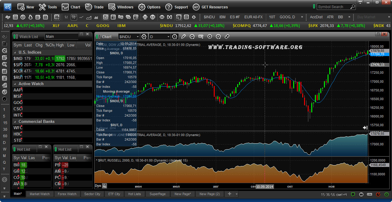The width and height of the screenshot is (392, 202).
Task: Switch to the Forex Watch tab
Action: coord(67,194)
